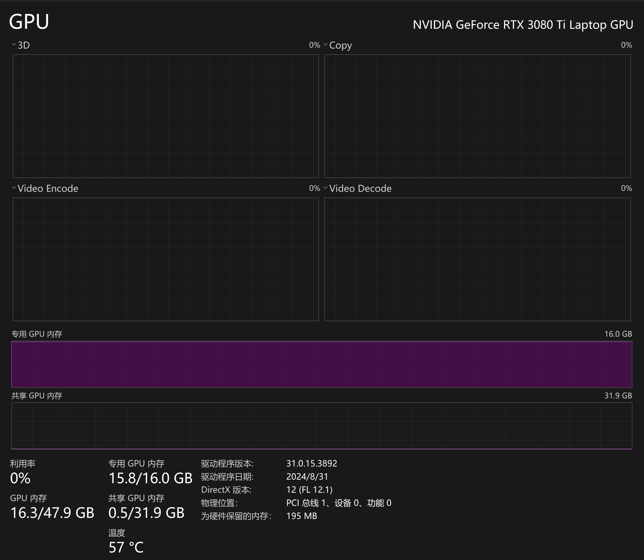Click inside the Video Decode graph
The height and width of the screenshot is (560, 644).
click(x=477, y=259)
